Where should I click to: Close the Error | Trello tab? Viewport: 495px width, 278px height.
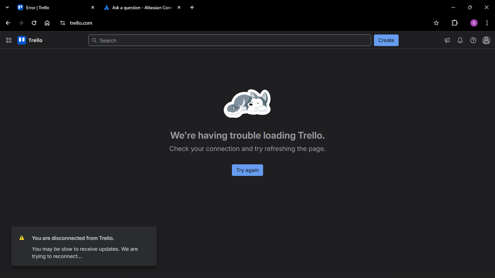pyautogui.click(x=93, y=7)
